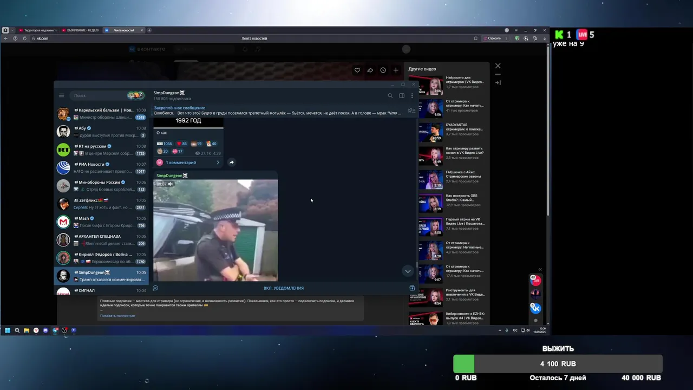
Task: Open the Закреплённое сообщение pinned message
Action: (x=278, y=110)
